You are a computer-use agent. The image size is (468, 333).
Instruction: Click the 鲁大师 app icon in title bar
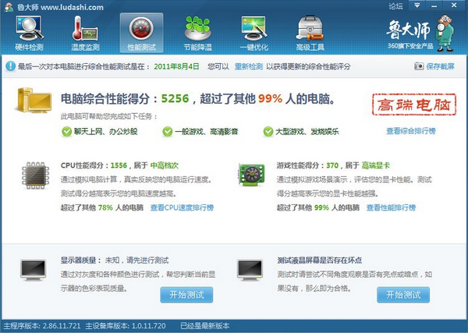[9, 6]
